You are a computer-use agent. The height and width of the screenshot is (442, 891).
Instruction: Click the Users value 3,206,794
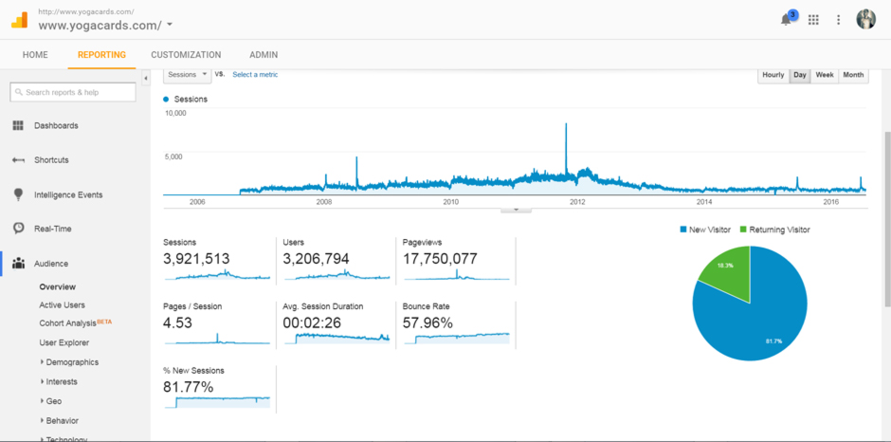(x=316, y=259)
